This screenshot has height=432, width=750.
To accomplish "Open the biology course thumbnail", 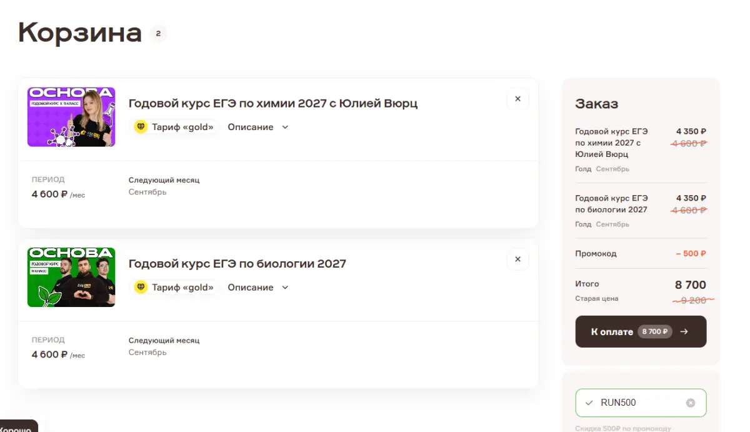I will pos(71,277).
